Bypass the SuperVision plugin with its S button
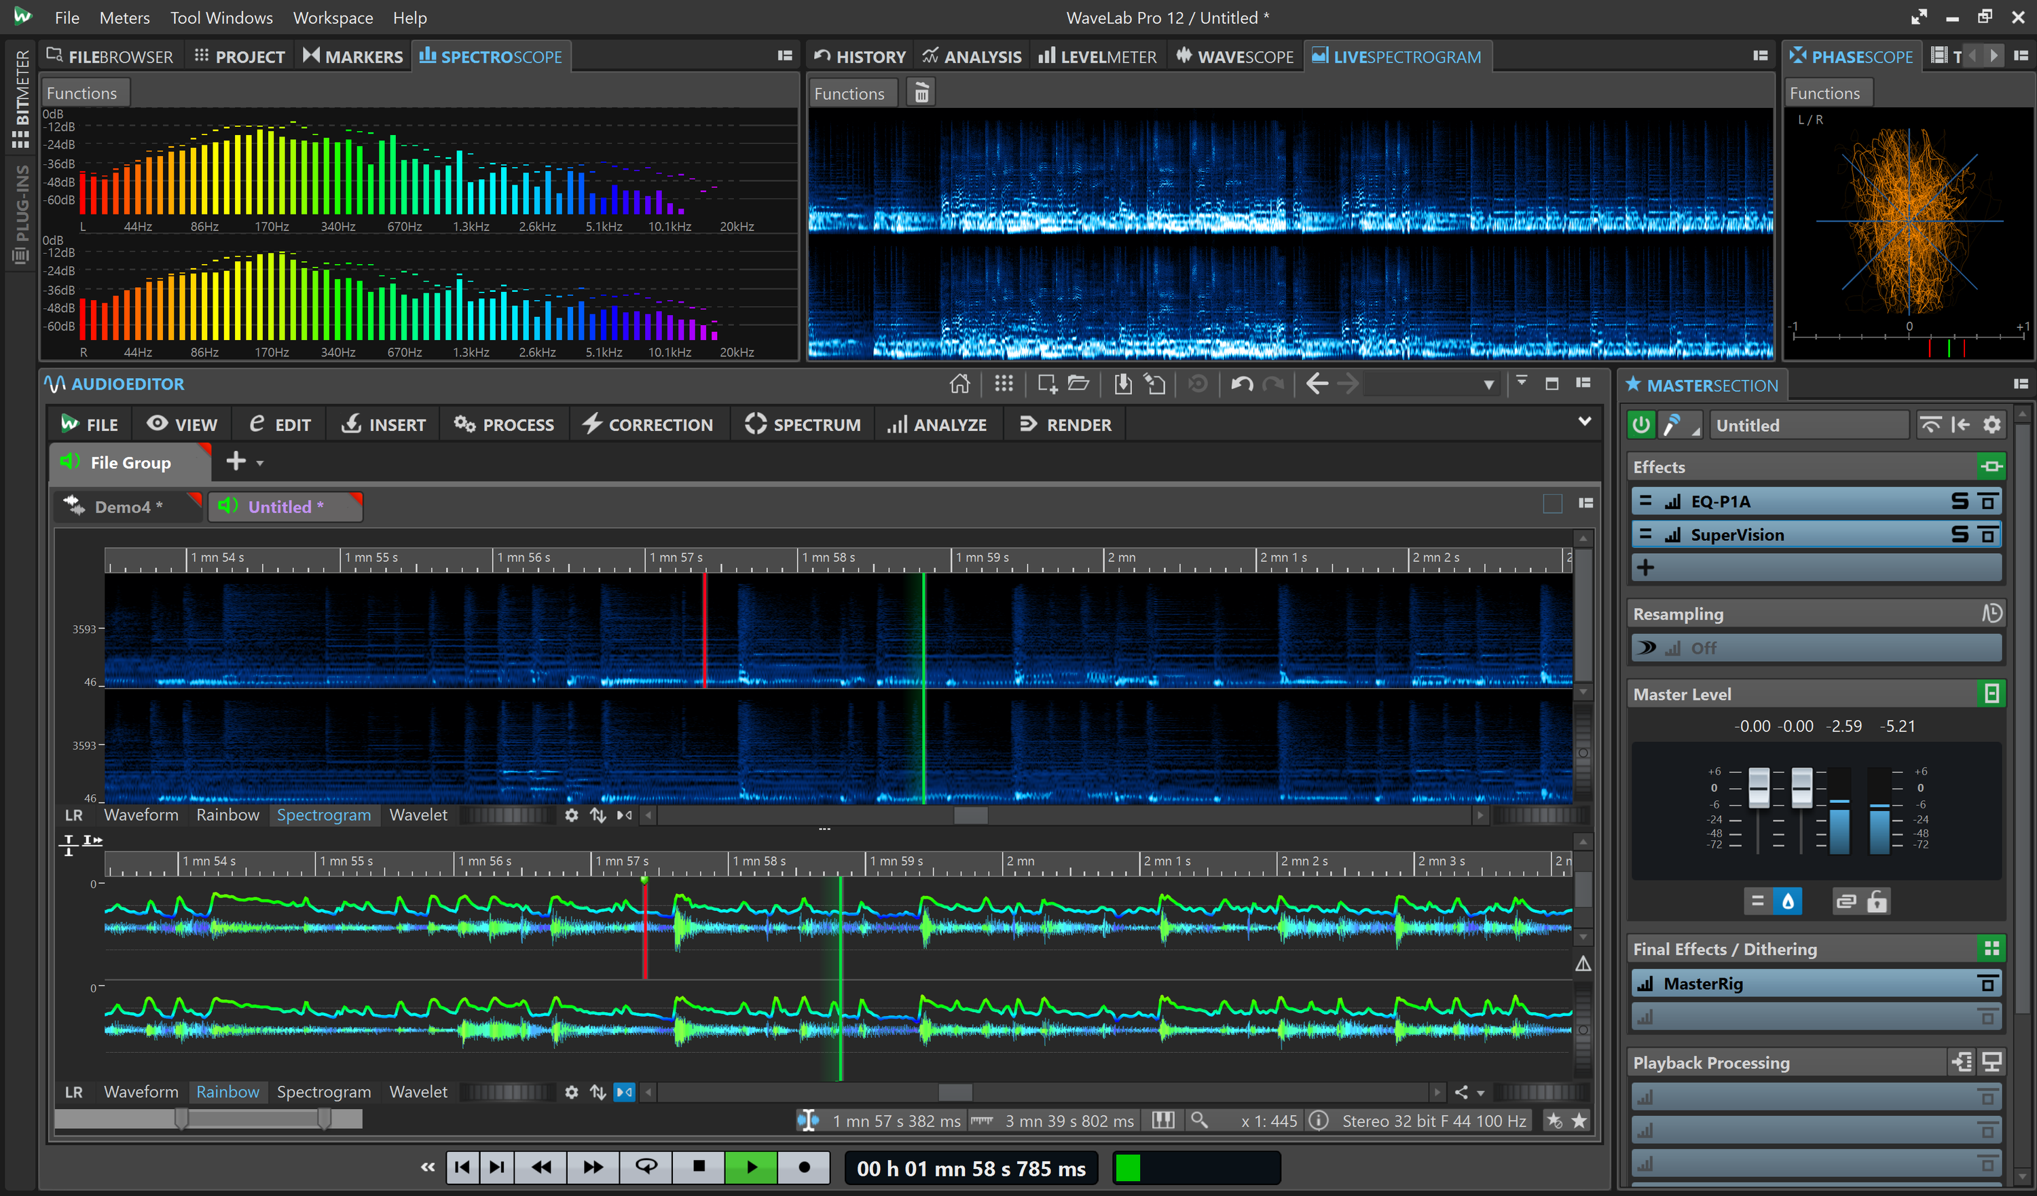Image resolution: width=2037 pixels, height=1196 pixels. [1960, 534]
